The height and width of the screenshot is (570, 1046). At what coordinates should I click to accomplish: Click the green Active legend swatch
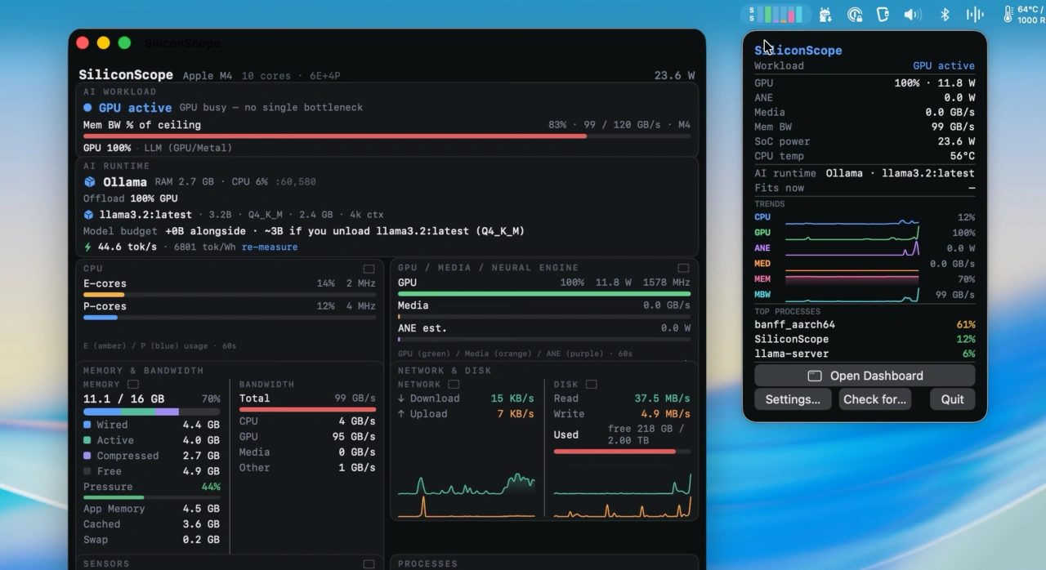coord(87,440)
